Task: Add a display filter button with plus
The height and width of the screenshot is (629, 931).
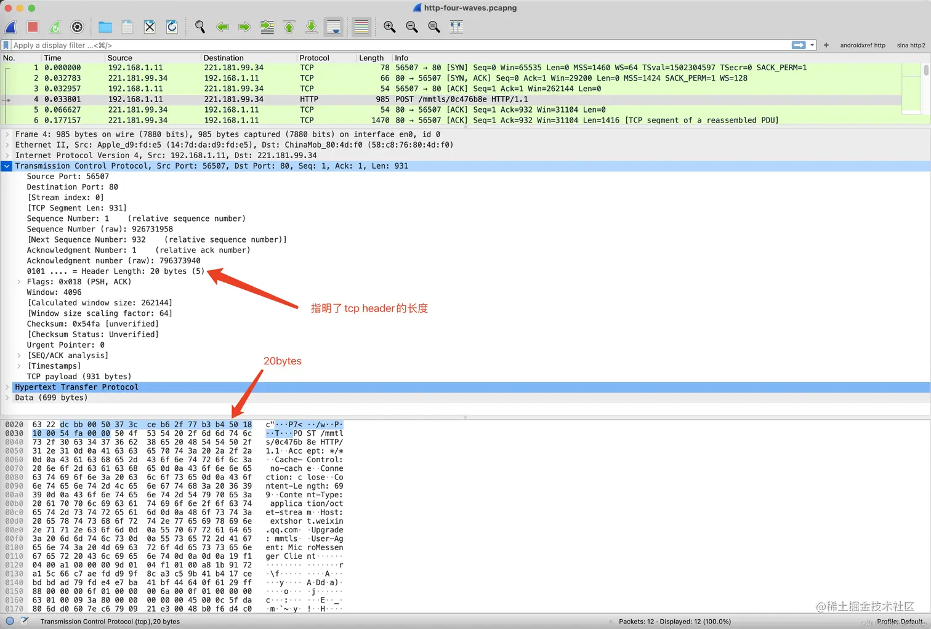Action: coord(826,45)
